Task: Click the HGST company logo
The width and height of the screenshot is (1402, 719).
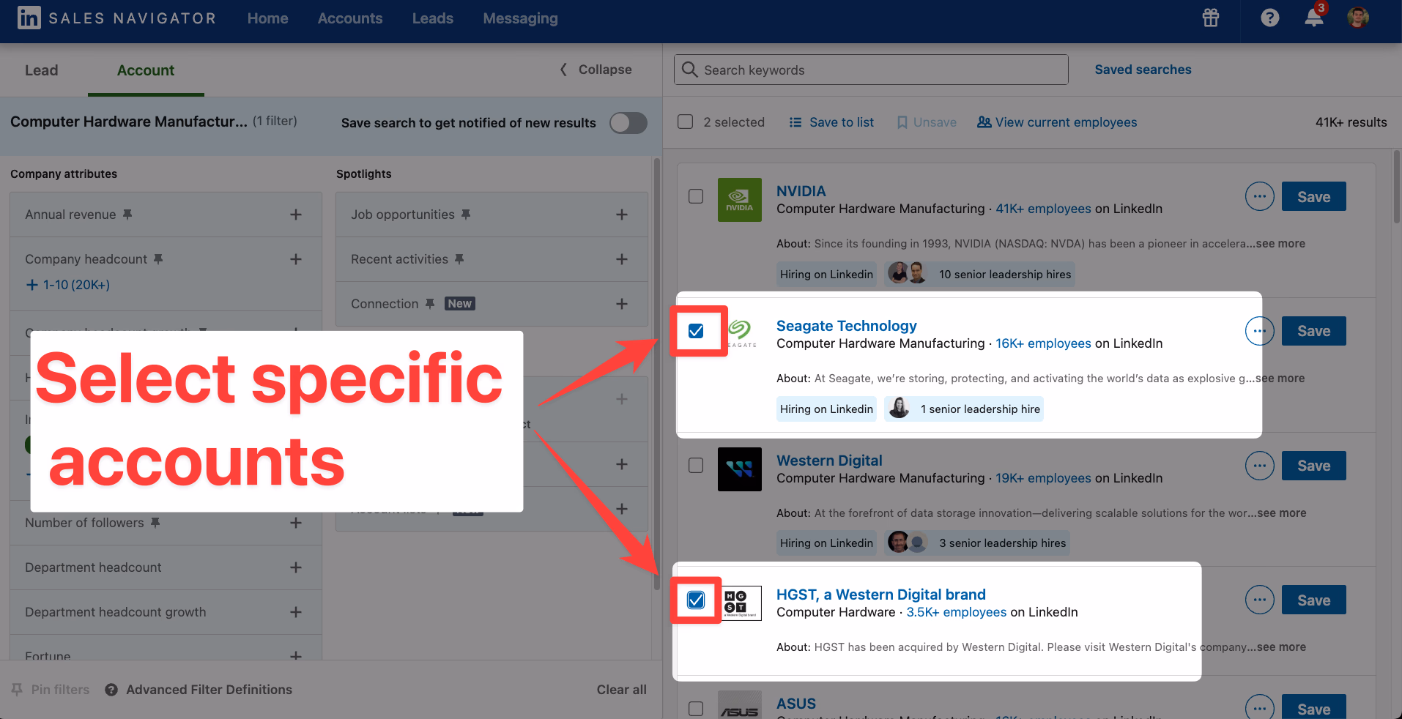Action: pos(741,603)
